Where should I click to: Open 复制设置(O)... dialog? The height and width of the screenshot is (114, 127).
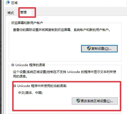tap(99, 49)
